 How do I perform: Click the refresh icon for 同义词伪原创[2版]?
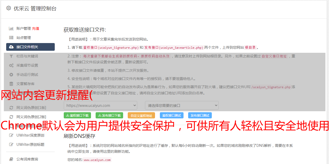tap(11, 117)
